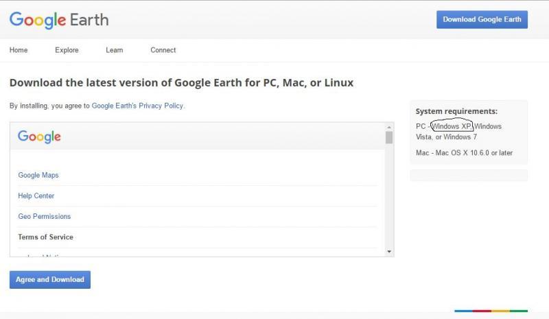Select the Terms of Service entry

point(45,237)
